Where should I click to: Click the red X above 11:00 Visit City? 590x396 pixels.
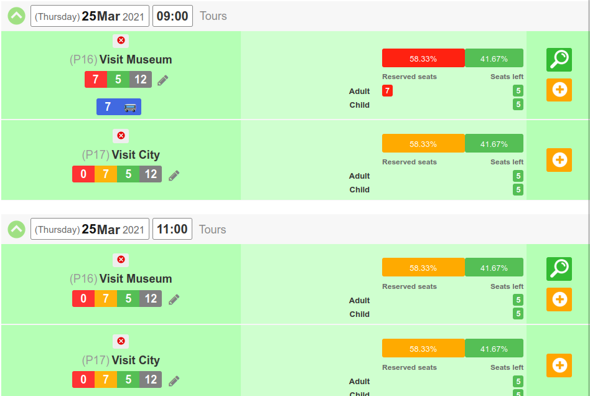pos(121,341)
